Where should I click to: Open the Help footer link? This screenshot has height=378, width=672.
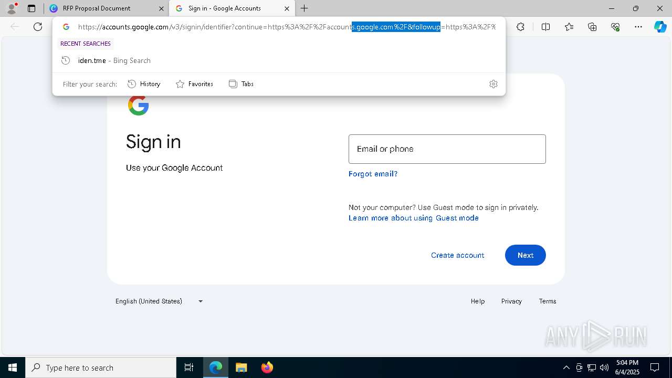tap(478, 301)
